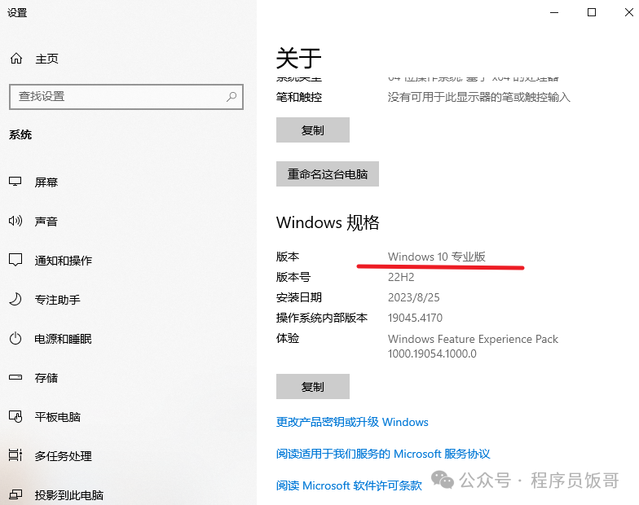Click the Display monitor icon
Viewport: 639px width, 505px height.
pyautogui.click(x=15, y=182)
